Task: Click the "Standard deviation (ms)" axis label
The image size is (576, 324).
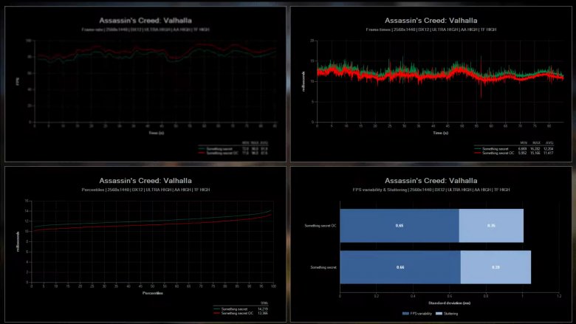Action: click(x=449, y=303)
